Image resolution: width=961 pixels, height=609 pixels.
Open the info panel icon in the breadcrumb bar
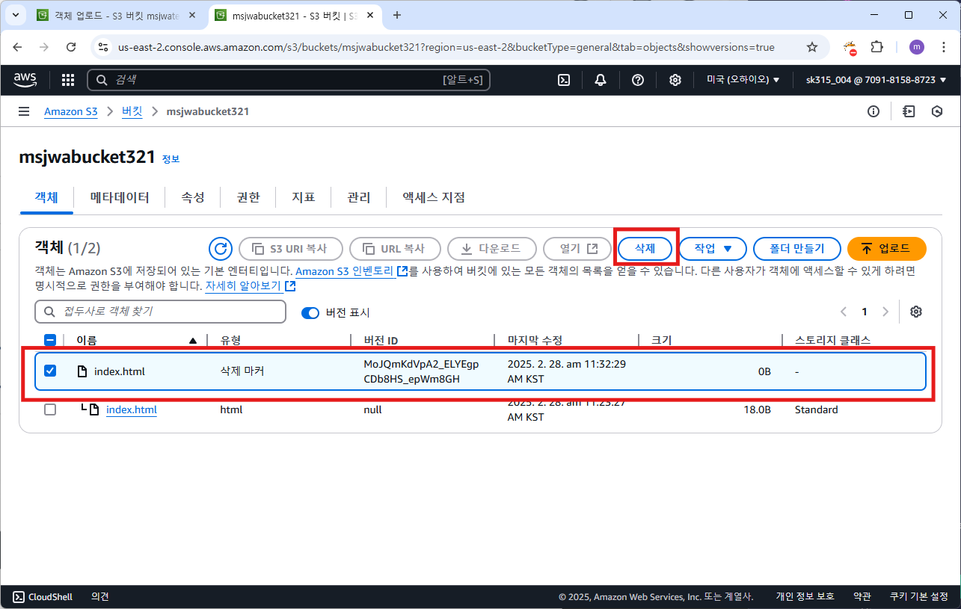(x=873, y=111)
